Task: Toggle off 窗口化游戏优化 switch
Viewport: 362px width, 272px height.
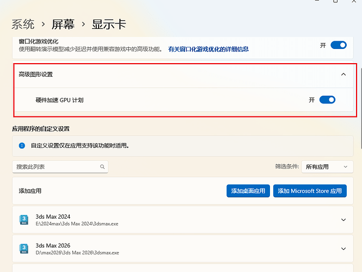Action: [338, 45]
